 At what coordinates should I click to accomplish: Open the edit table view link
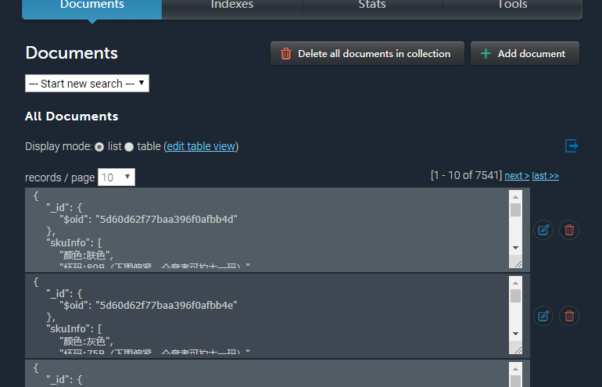tap(201, 146)
